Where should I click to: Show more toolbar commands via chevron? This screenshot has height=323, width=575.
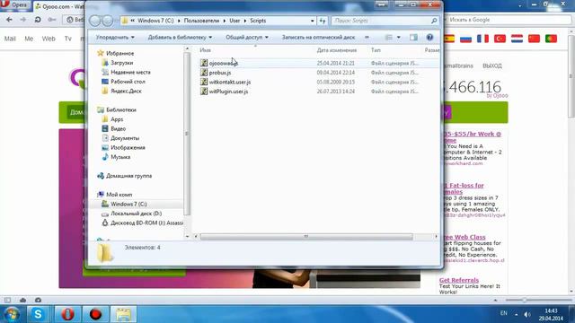point(367,38)
